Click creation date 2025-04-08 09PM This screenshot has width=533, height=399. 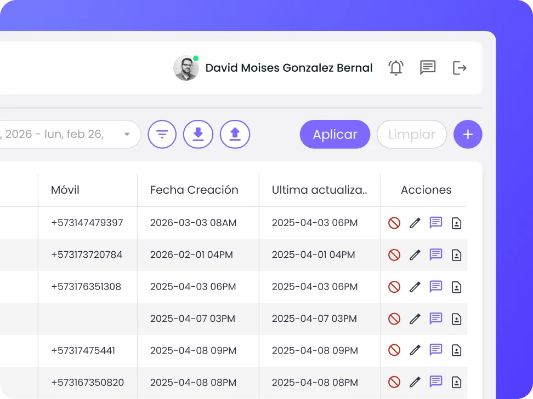tap(194, 350)
